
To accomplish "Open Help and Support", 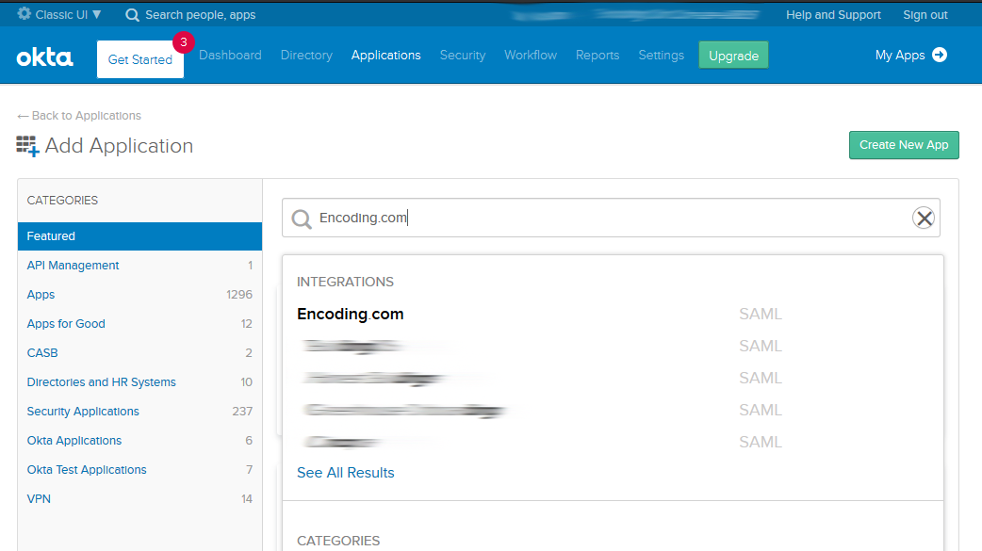I will (x=833, y=14).
